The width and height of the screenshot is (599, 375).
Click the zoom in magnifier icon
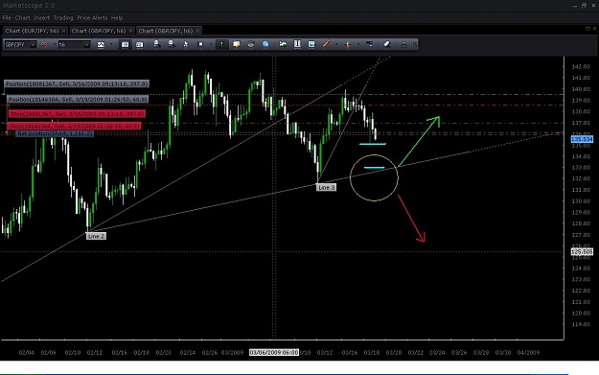156,44
